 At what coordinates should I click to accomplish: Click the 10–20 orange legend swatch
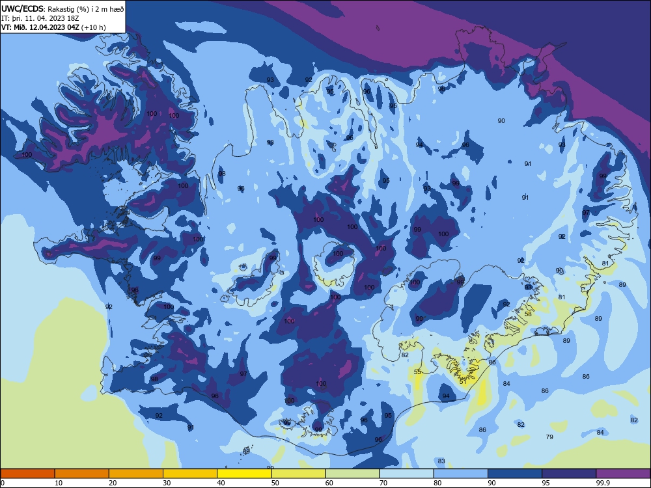point(82,474)
